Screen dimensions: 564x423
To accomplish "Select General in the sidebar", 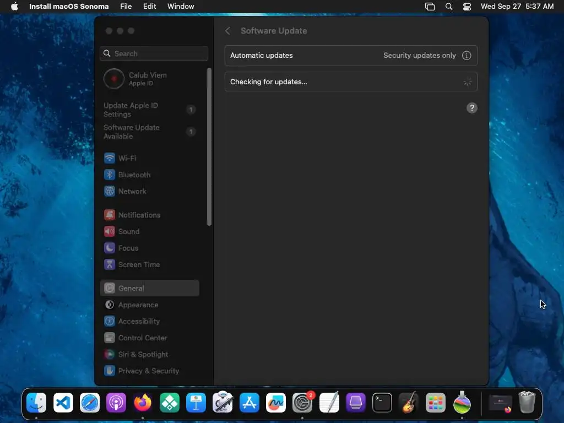I will pyautogui.click(x=150, y=288).
